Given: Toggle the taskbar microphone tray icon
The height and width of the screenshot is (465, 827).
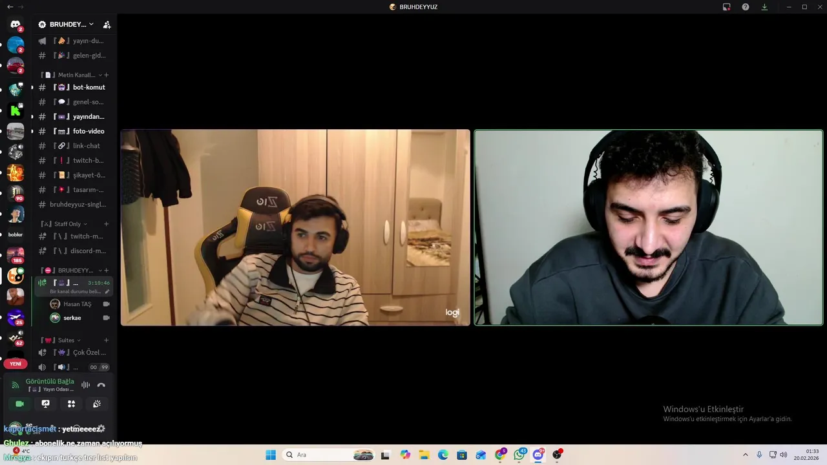Looking at the screenshot, I should [759, 455].
